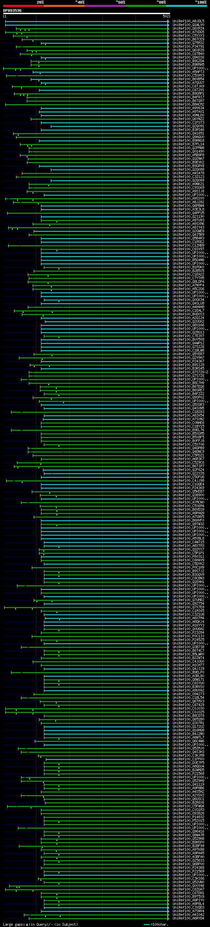The height and width of the screenshot is (927, 210).
Task: Open hit UniRef100_Q41119
Action: click(188, 784)
